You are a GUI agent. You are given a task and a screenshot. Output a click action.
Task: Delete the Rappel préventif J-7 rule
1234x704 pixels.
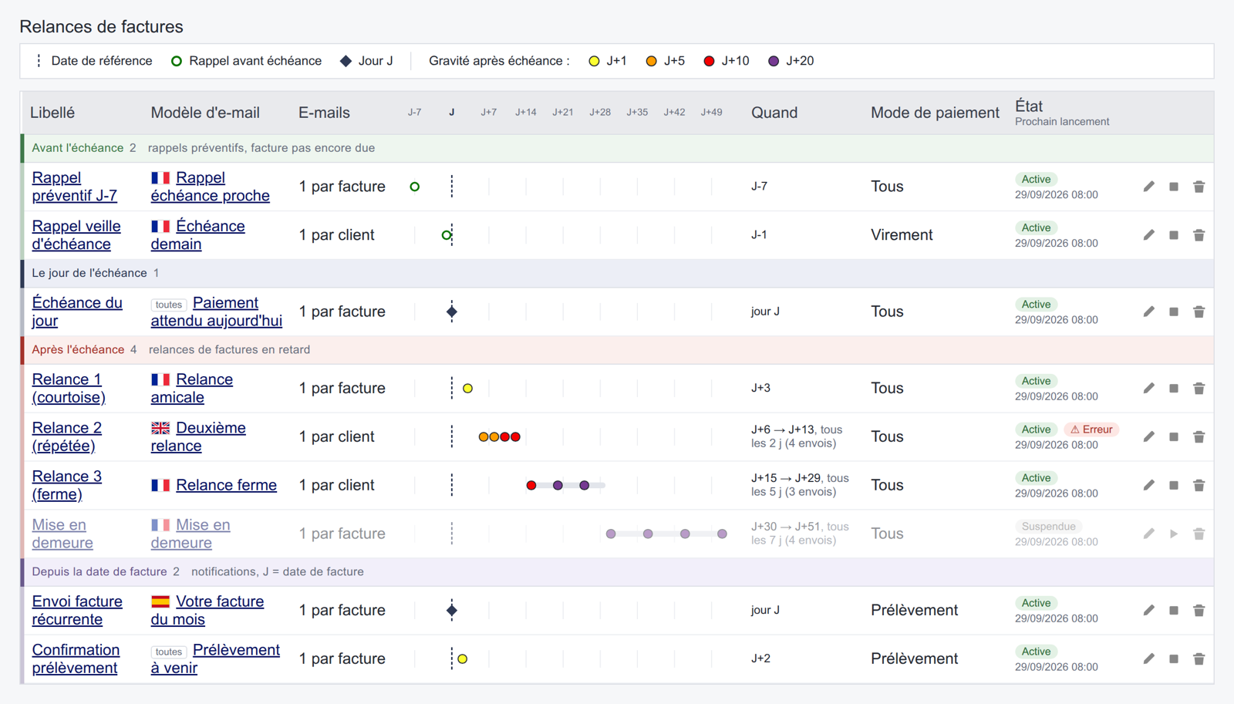[x=1199, y=187]
